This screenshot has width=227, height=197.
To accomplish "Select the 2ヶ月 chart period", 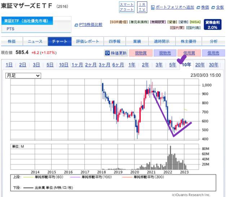I will click(x=91, y=65).
